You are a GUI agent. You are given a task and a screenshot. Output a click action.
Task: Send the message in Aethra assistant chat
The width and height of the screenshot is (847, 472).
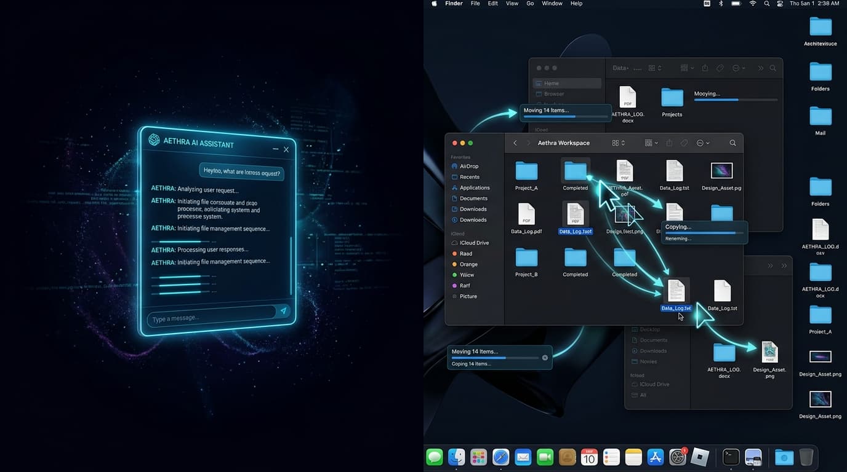[283, 311]
